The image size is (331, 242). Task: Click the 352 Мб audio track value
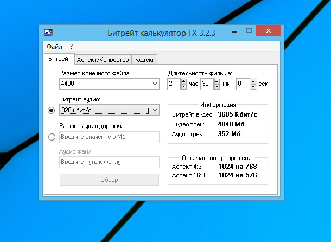229,134
